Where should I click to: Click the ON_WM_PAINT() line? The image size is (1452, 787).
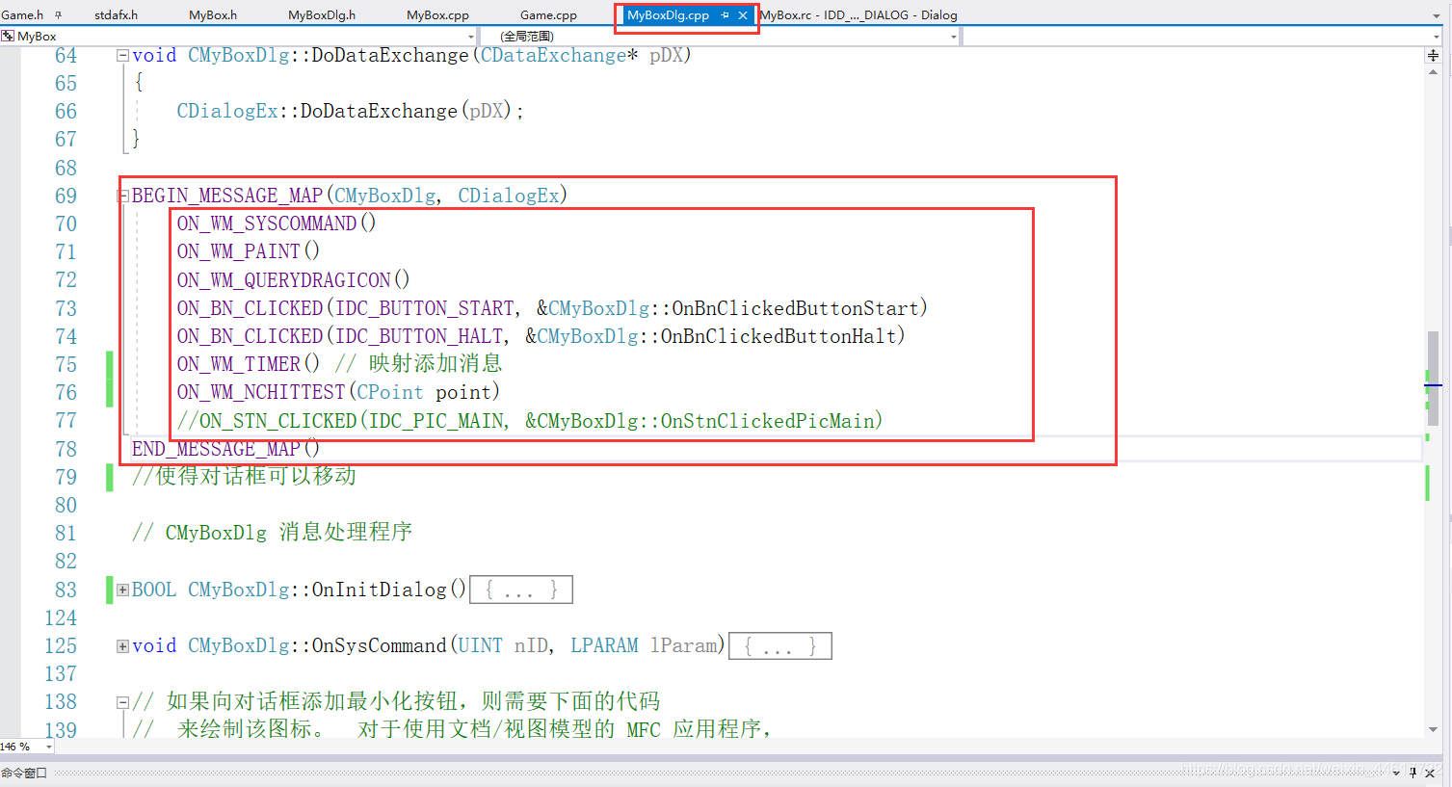click(248, 251)
